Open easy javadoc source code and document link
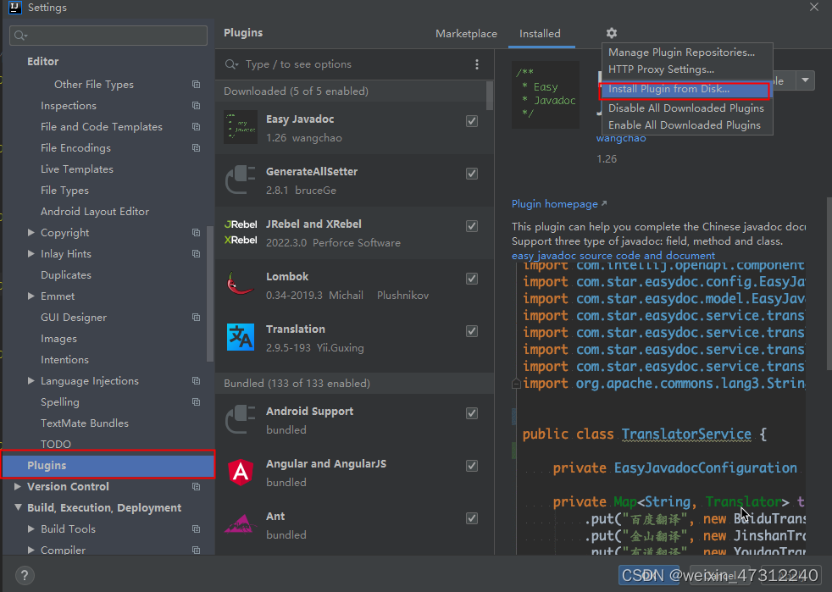Screen dimensions: 832x592 click(x=613, y=256)
